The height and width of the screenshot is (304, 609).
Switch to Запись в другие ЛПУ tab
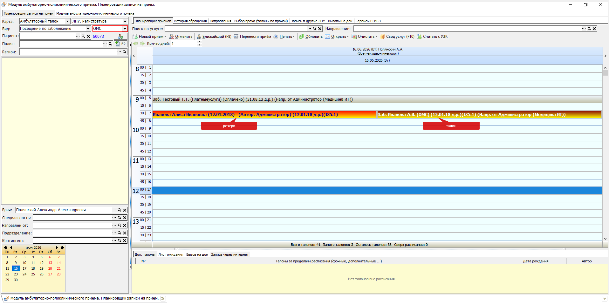point(308,21)
